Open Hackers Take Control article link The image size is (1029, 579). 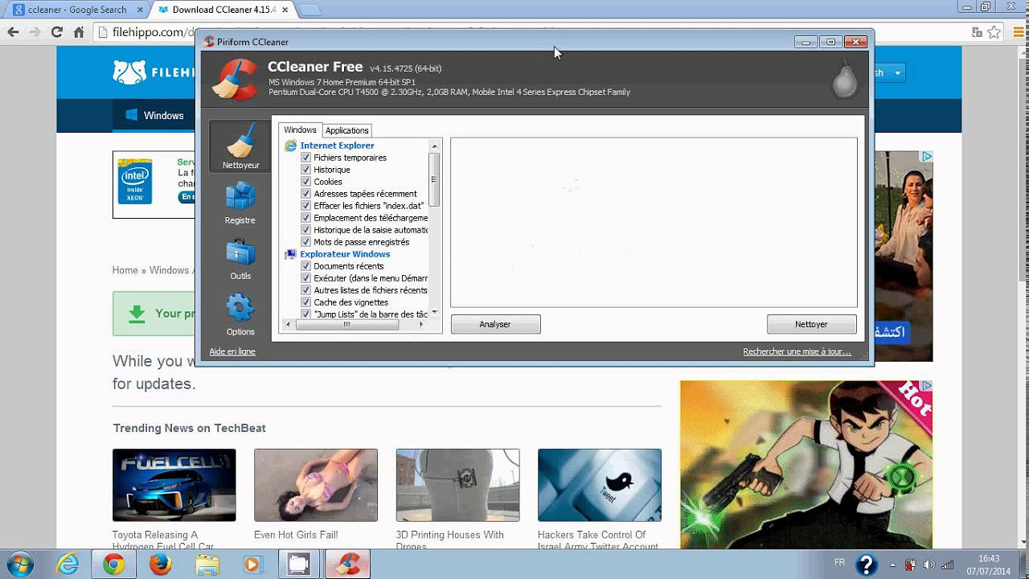point(597,540)
